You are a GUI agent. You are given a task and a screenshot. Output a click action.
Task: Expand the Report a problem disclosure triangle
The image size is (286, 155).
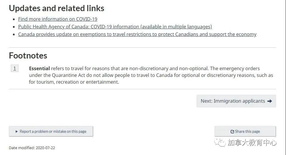17,132
